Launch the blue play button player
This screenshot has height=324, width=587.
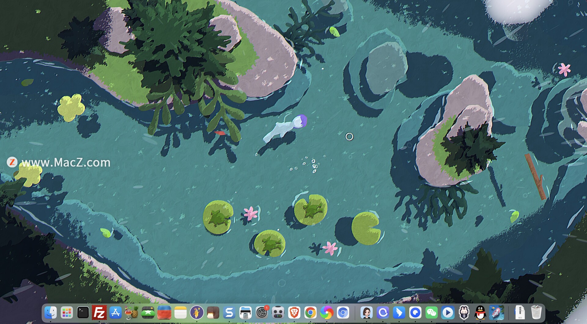448,313
